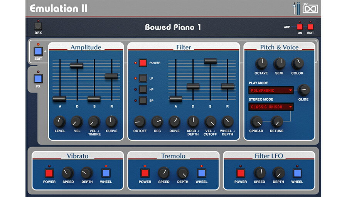
Task: Click the OCTAVE knob in Pitch & Voice
Action: pyautogui.click(x=261, y=64)
